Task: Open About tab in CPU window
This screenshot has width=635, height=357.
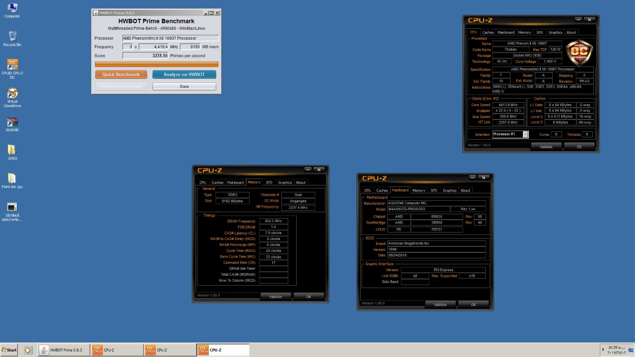Action: [x=571, y=32]
